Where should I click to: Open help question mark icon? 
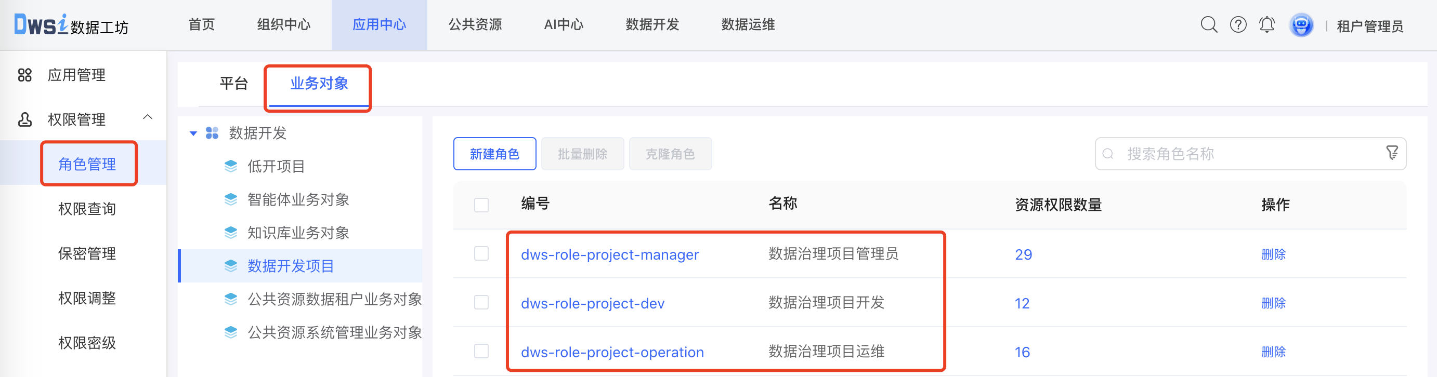tap(1238, 25)
